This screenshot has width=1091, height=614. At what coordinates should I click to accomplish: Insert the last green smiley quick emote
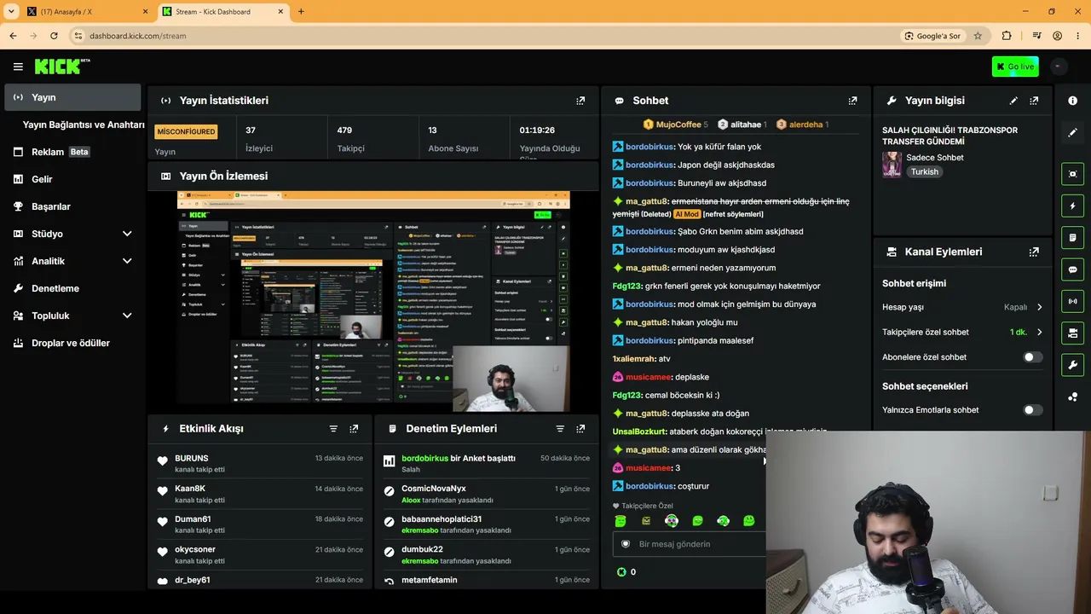(x=748, y=521)
